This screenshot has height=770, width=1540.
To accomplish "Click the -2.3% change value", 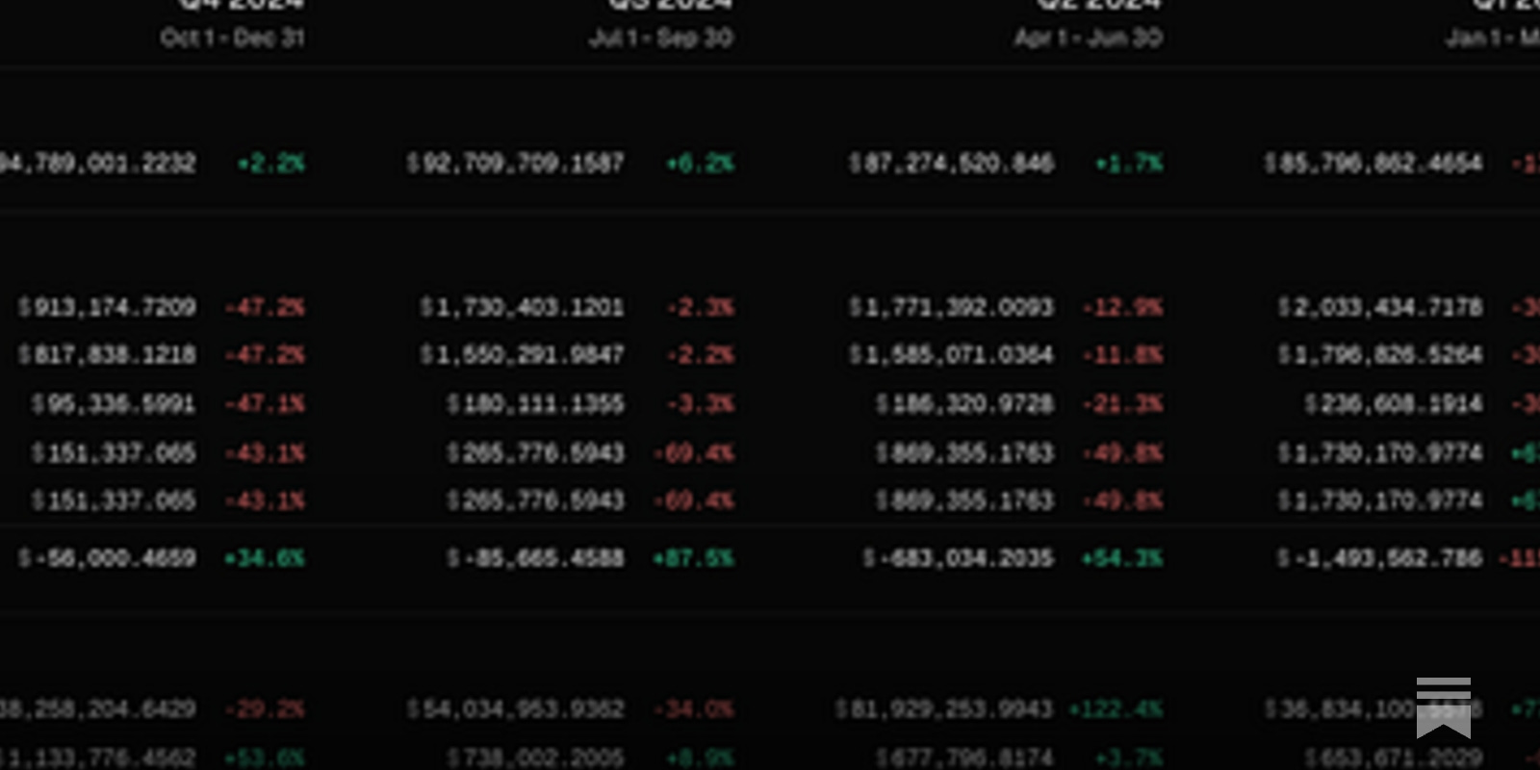I will [x=701, y=308].
